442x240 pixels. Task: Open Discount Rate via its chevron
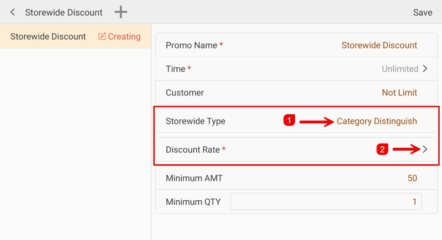[x=425, y=149]
